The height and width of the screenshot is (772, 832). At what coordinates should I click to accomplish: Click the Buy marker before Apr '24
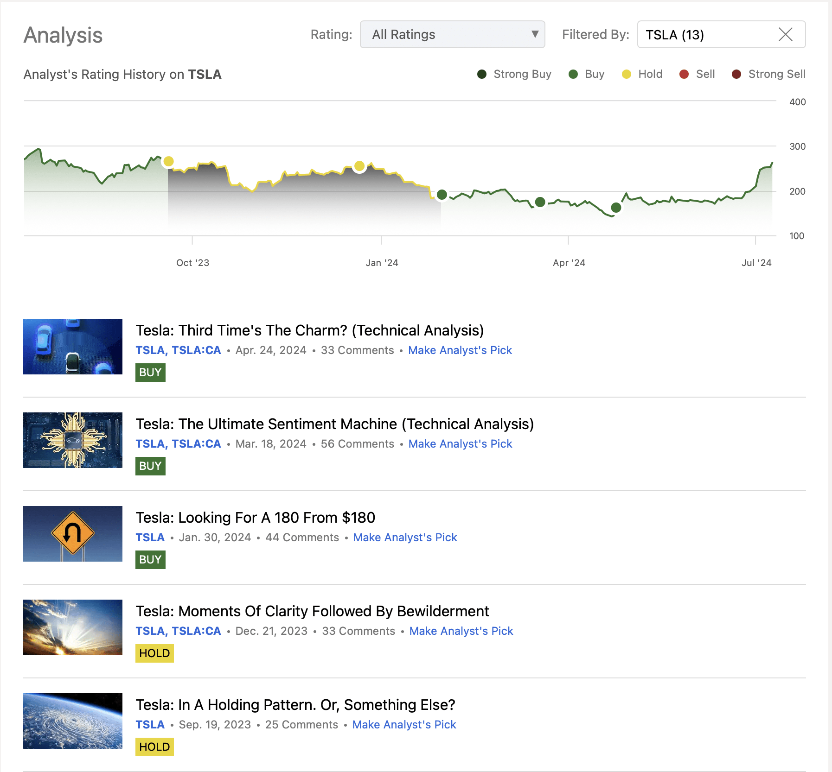click(x=540, y=202)
